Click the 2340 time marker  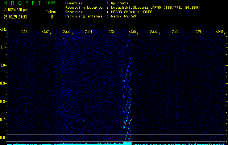point(219,32)
